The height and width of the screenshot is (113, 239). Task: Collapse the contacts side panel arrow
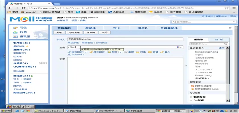(186, 66)
